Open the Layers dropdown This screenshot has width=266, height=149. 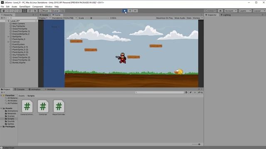(x=245, y=11)
